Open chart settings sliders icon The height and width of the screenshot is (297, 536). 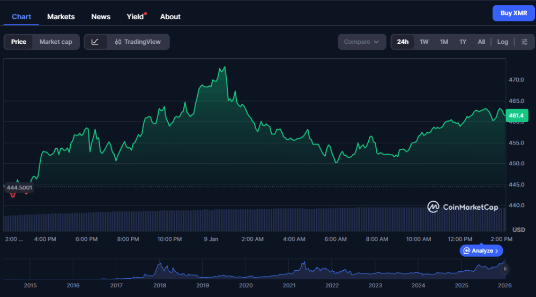click(x=524, y=42)
